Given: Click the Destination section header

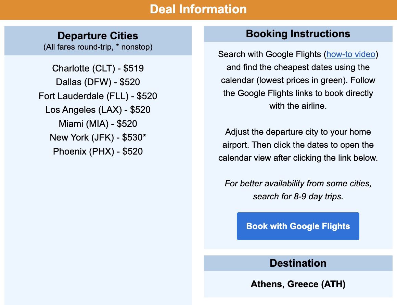Looking at the screenshot, I should pos(298,263).
